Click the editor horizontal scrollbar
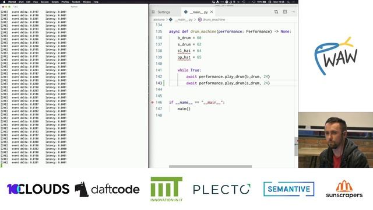Image resolution: width=373 pixels, height=210 pixels. tap(210, 166)
